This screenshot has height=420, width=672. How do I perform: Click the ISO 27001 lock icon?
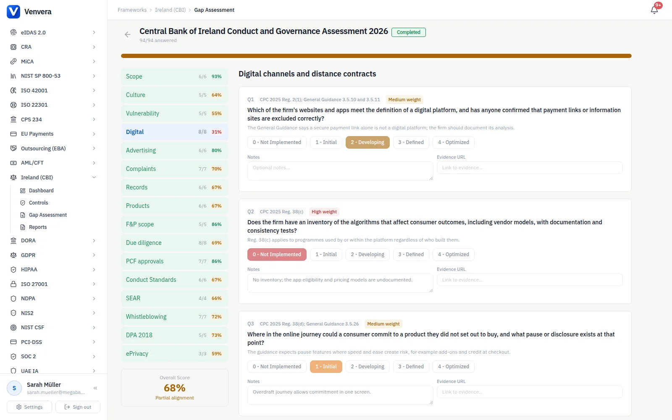[13, 284]
